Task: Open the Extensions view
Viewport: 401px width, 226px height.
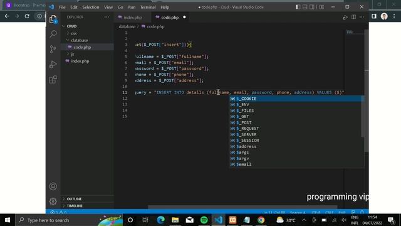Action: click(x=53, y=80)
